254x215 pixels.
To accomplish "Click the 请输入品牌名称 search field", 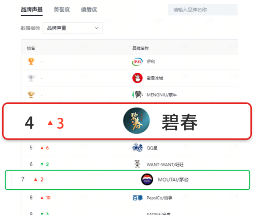I will click(203, 10).
